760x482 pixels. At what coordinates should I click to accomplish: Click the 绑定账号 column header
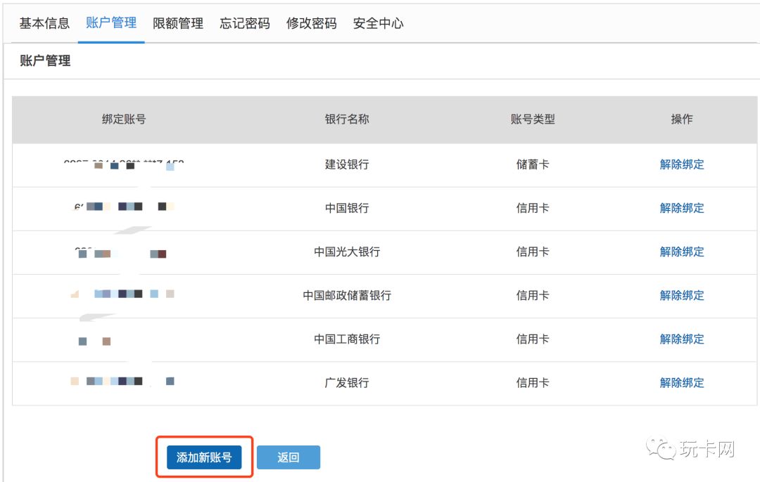[124, 119]
